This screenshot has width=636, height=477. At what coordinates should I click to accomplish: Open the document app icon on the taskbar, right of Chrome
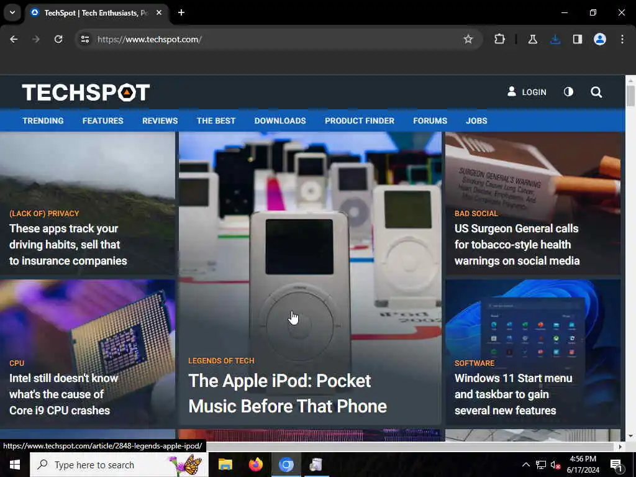[316, 465]
